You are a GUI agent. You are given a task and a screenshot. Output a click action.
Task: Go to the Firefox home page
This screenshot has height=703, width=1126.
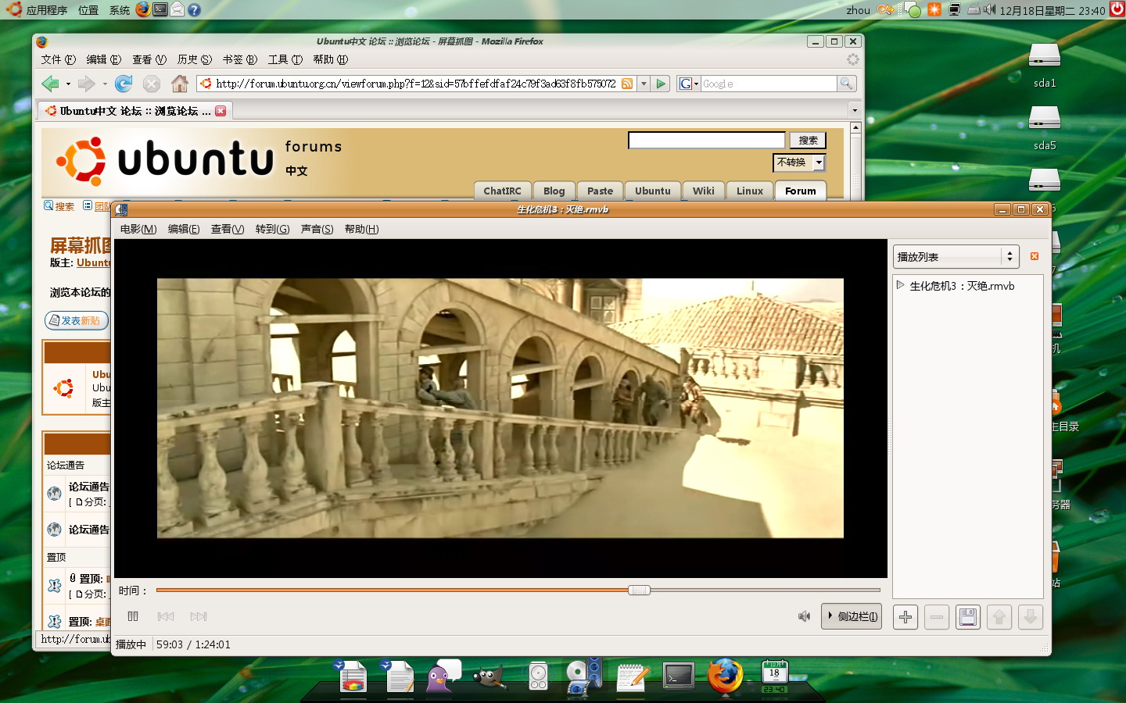click(x=180, y=84)
